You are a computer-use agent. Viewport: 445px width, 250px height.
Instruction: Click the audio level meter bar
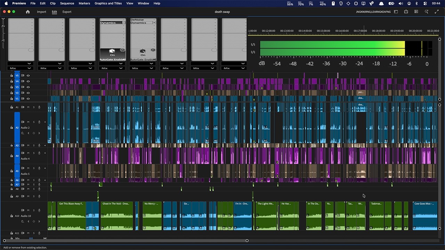[x=346, y=48]
